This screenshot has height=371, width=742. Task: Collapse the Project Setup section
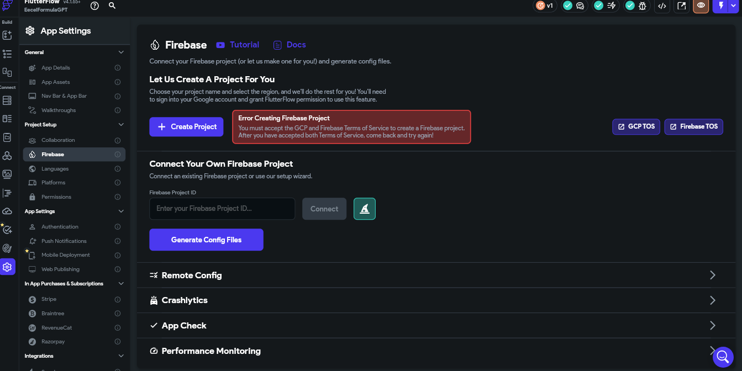click(121, 125)
